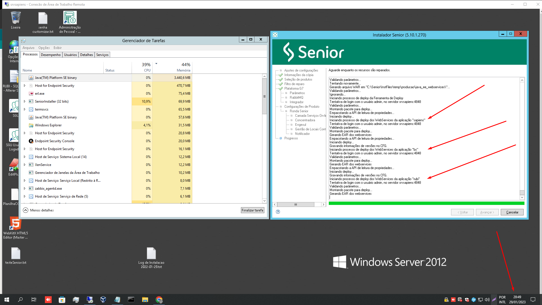Viewport: 542px width, 305px height.
Task: Sort processes by the Memória column header
Action: (x=172, y=67)
